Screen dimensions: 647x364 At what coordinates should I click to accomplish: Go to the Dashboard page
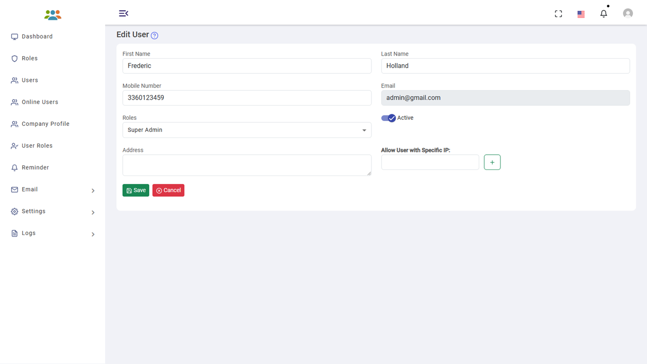point(37,36)
